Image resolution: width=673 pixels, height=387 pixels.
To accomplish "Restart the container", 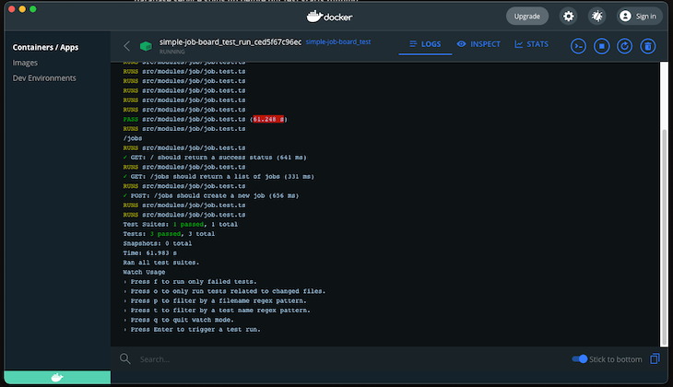I will point(624,45).
